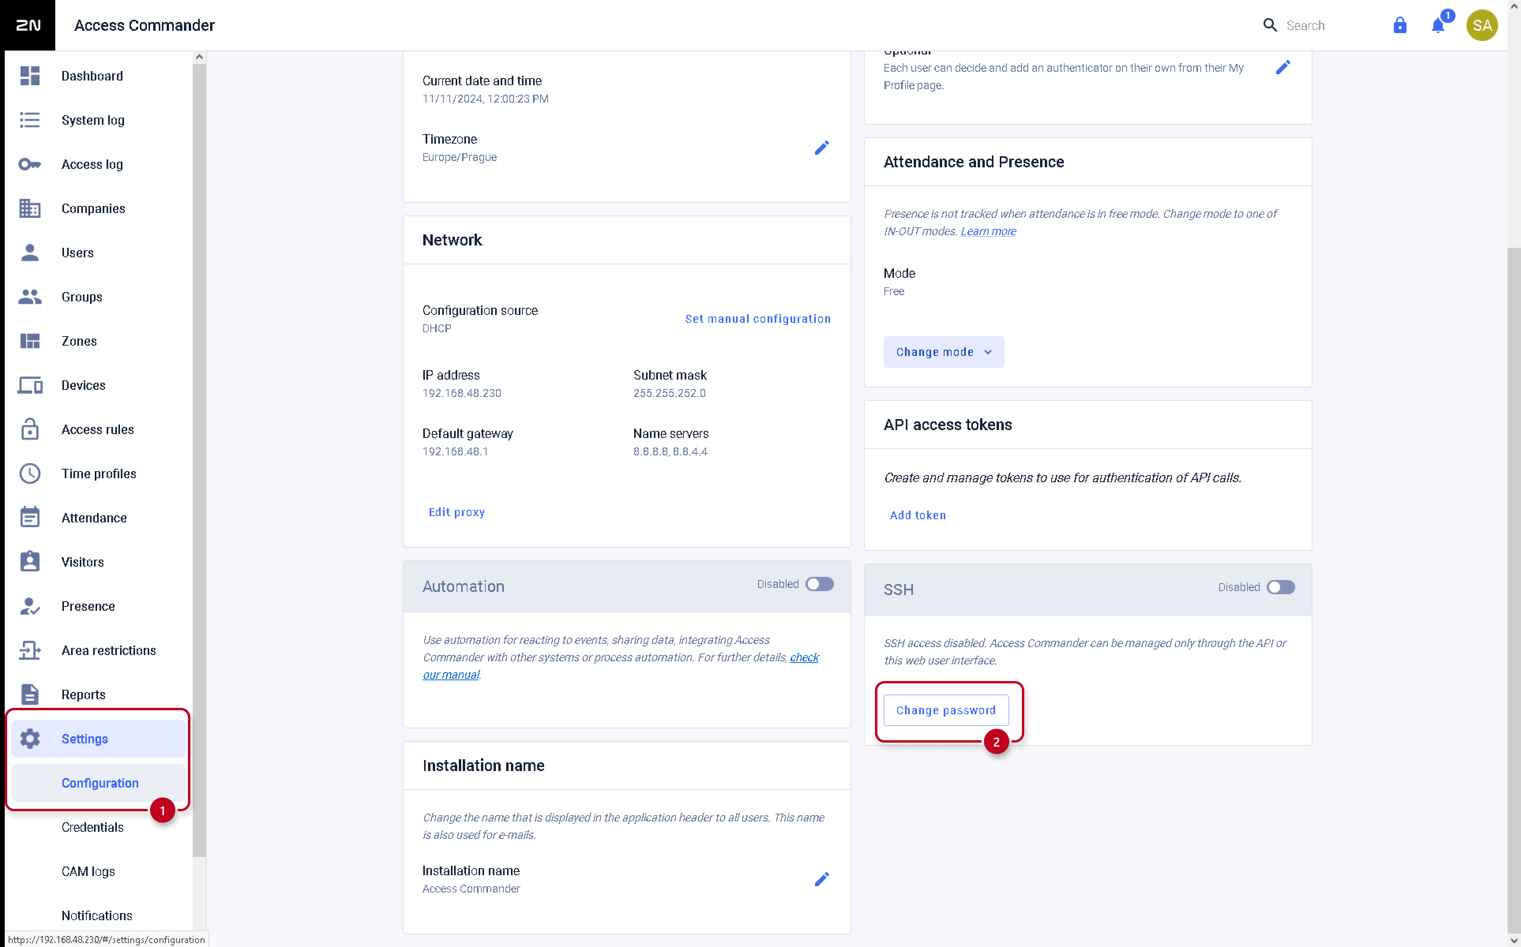This screenshot has width=1521, height=947.
Task: Edit the Optional authenticator setting pencil
Action: (x=1283, y=67)
